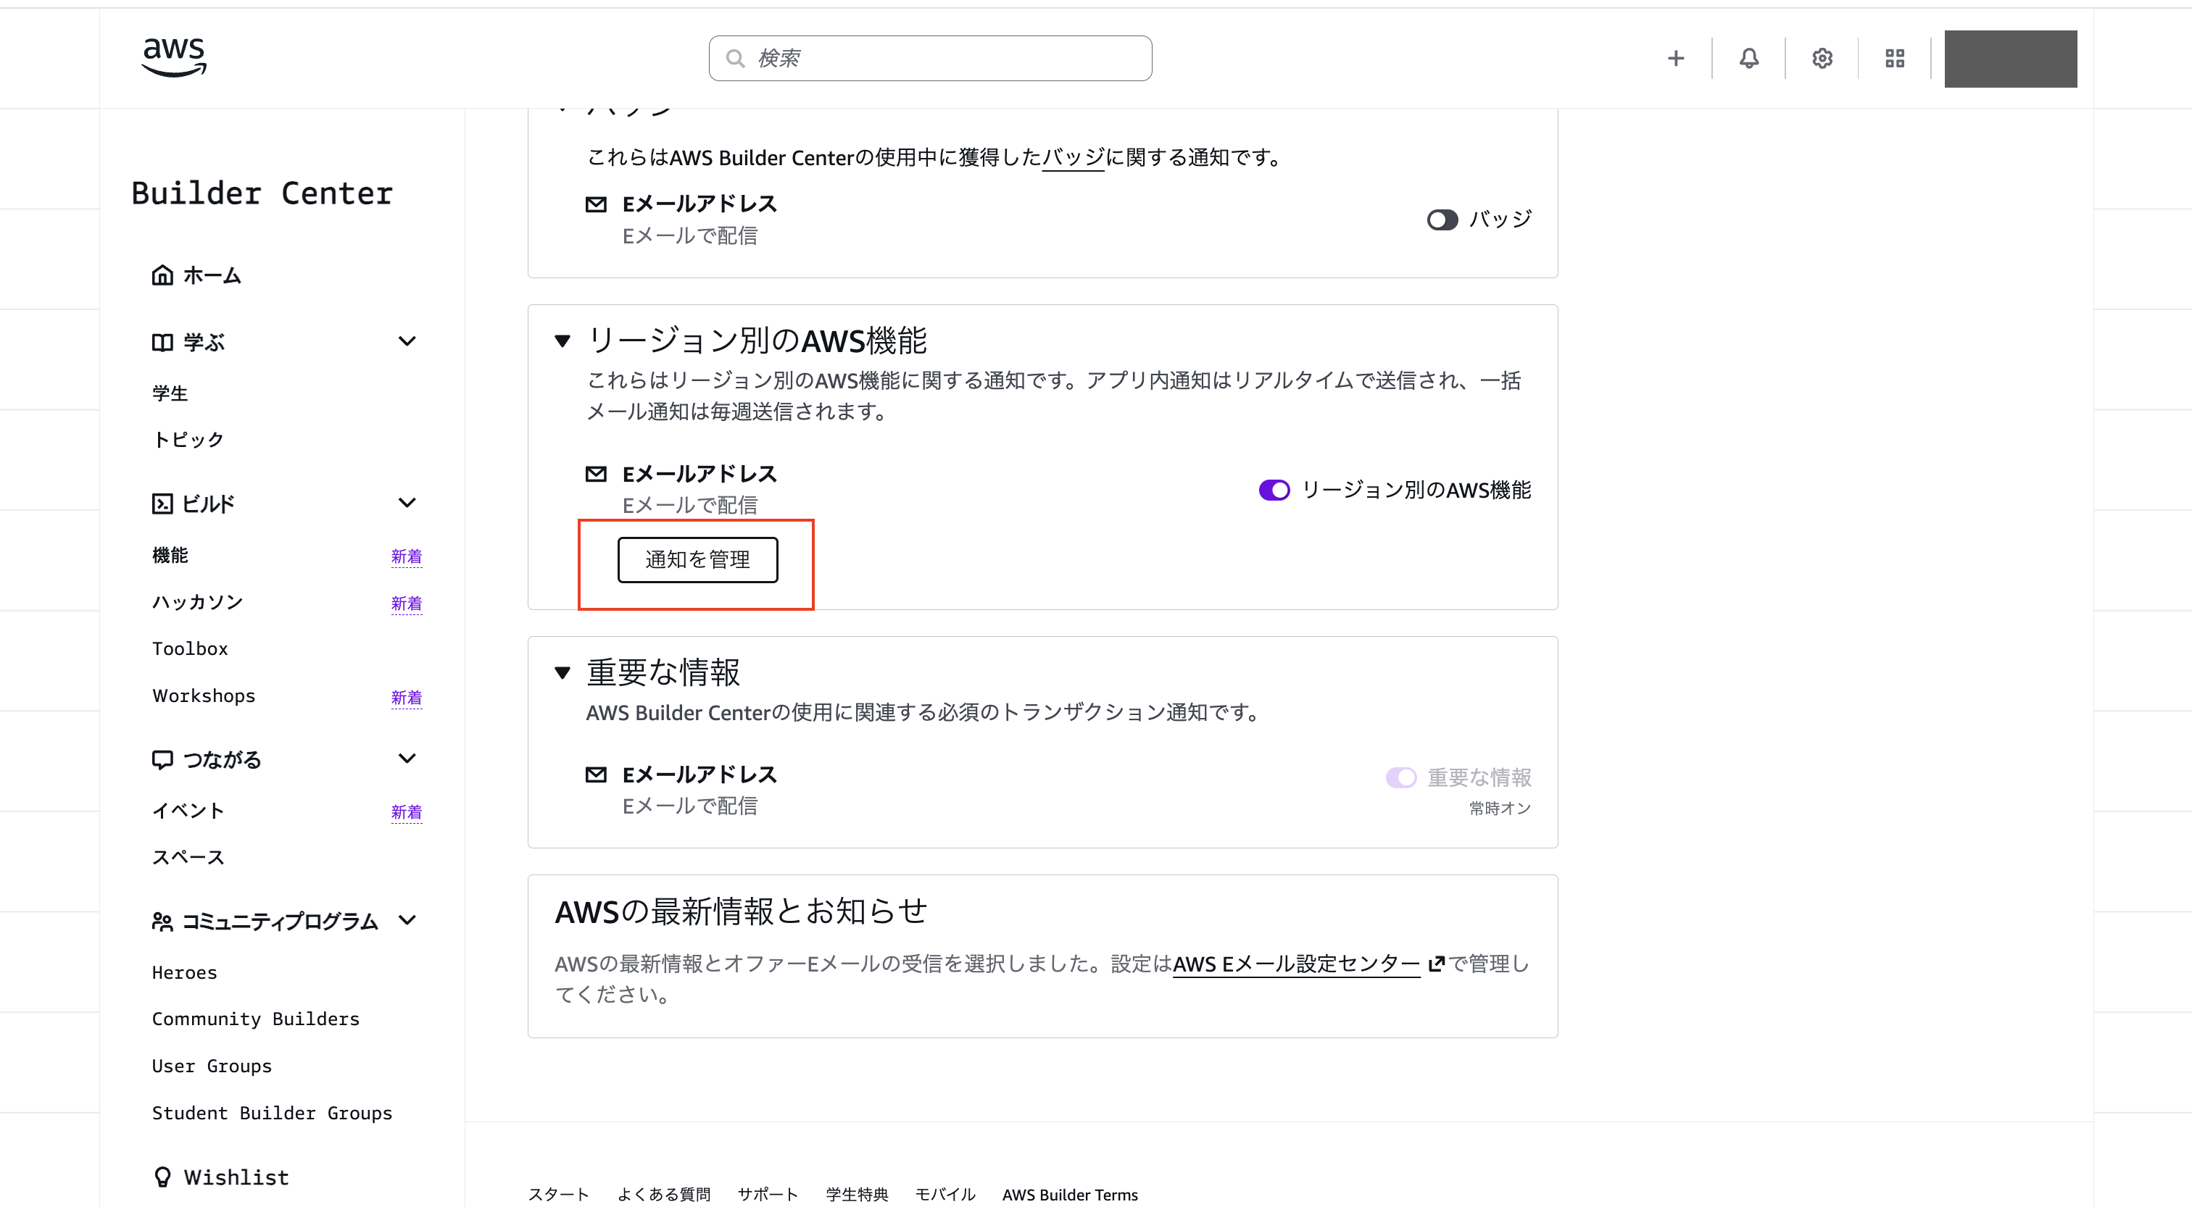Enable the バッジ email toggle

pos(1442,220)
